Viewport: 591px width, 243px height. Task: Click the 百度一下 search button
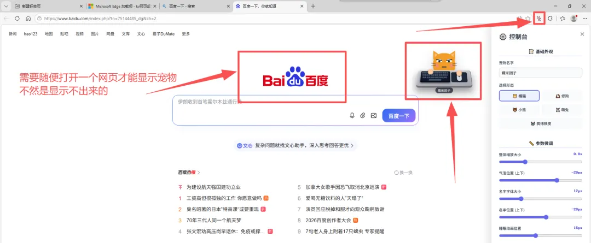point(399,116)
